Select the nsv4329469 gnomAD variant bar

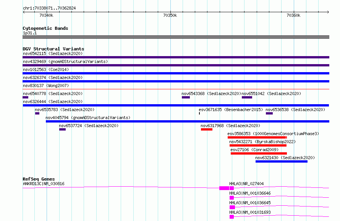pyautogui.click(x=176, y=65)
